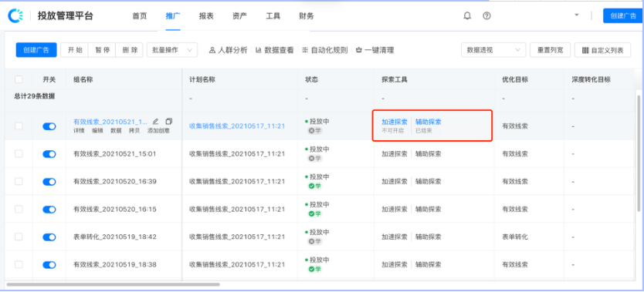The image size is (644, 292).
Task: Open the help question mark icon
Action: pyautogui.click(x=486, y=16)
